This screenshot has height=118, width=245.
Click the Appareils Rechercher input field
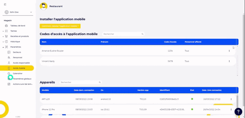[81, 82]
